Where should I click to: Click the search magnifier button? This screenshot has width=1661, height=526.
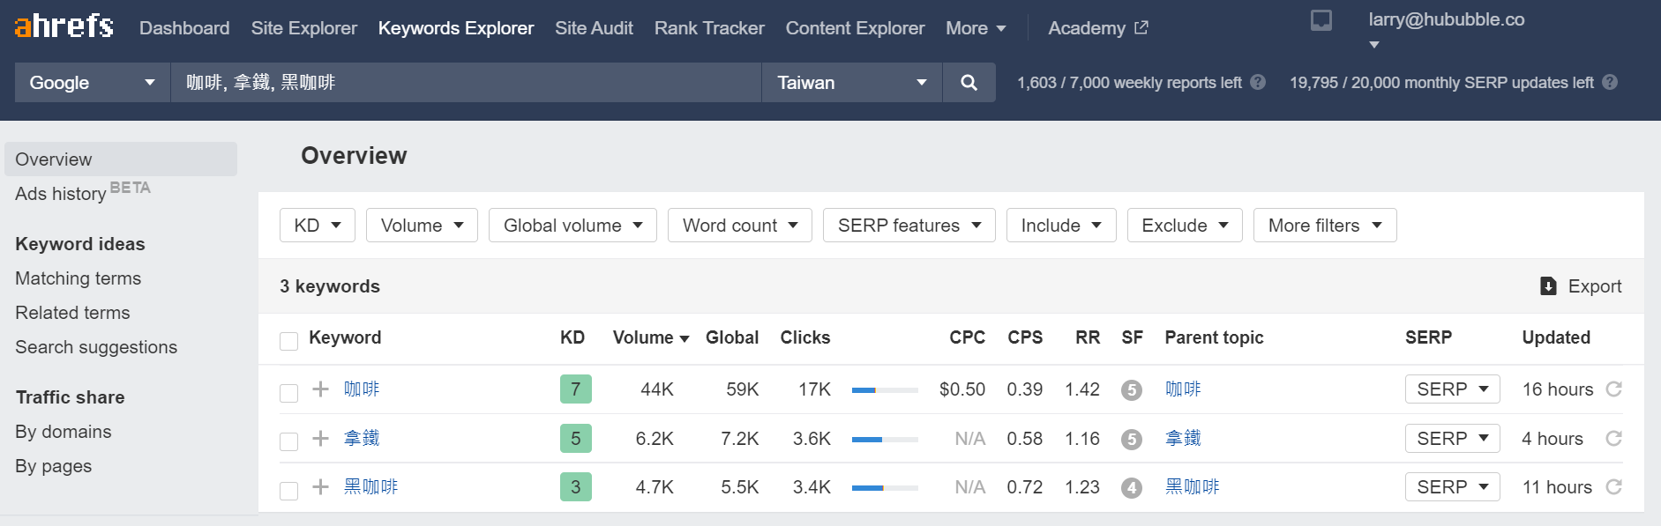point(969,83)
